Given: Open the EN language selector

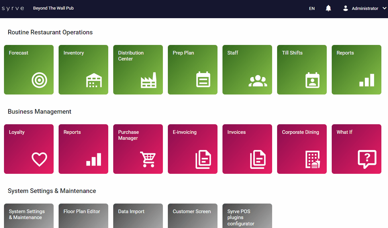Looking at the screenshot, I should [x=312, y=9].
